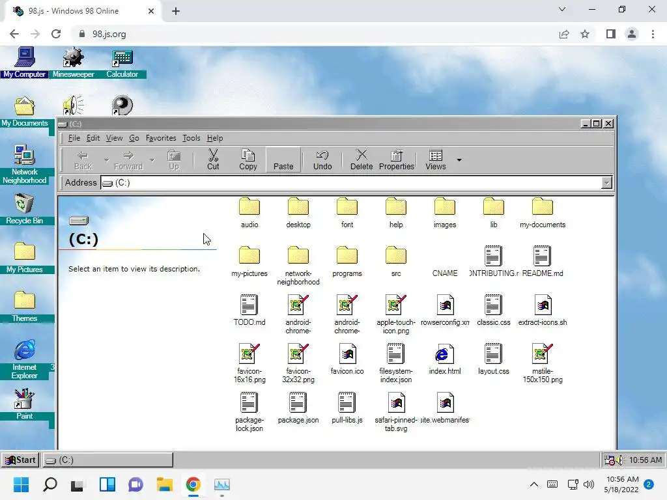Select the my-documents folder
This screenshot has height=500, width=667.
543,213
